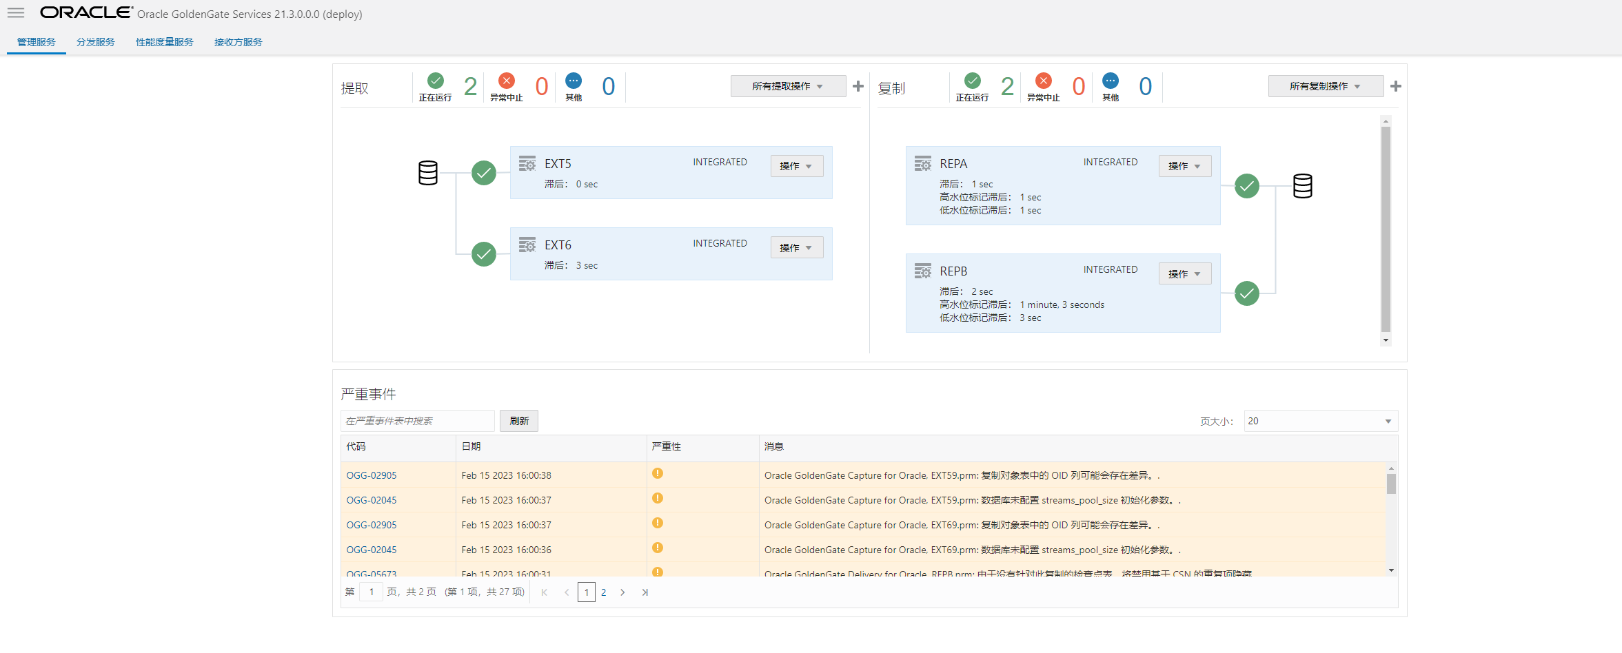Click "1 minute, 3 seconds" lag value

click(1062, 304)
